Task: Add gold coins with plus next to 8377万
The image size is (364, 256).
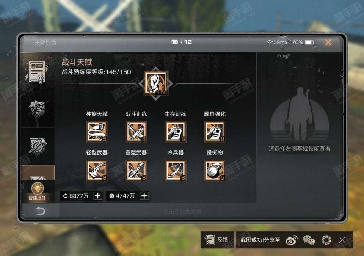Action: point(98,196)
